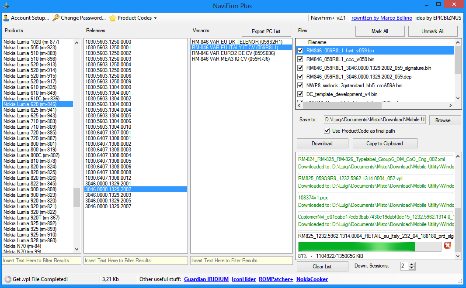Click download log scroll up arrow
The image size is (466, 288).
(458, 156)
